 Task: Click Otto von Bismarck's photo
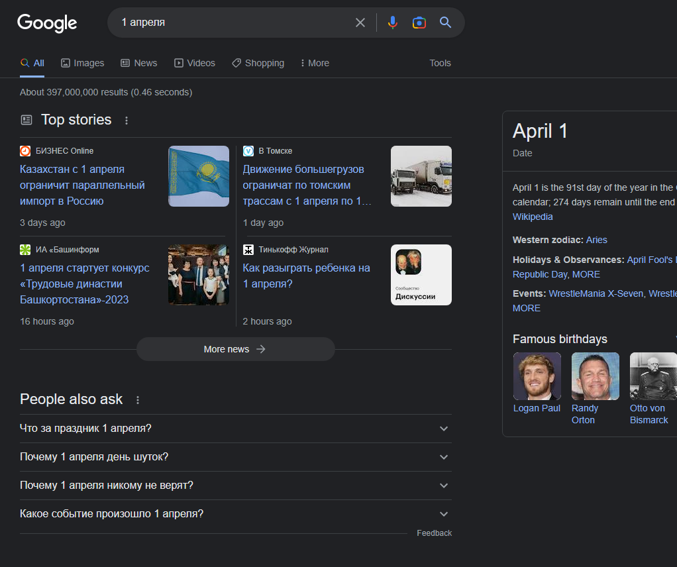653,376
